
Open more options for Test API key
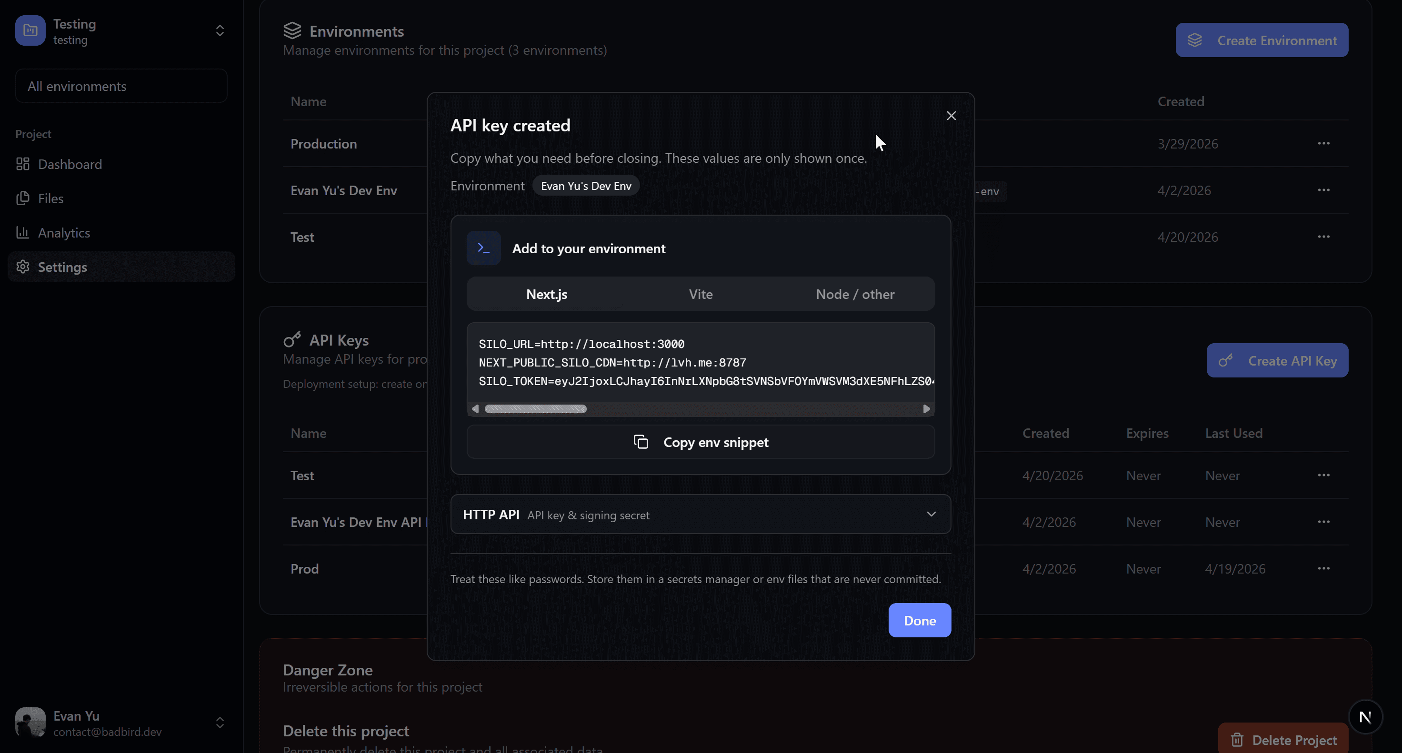(x=1323, y=475)
